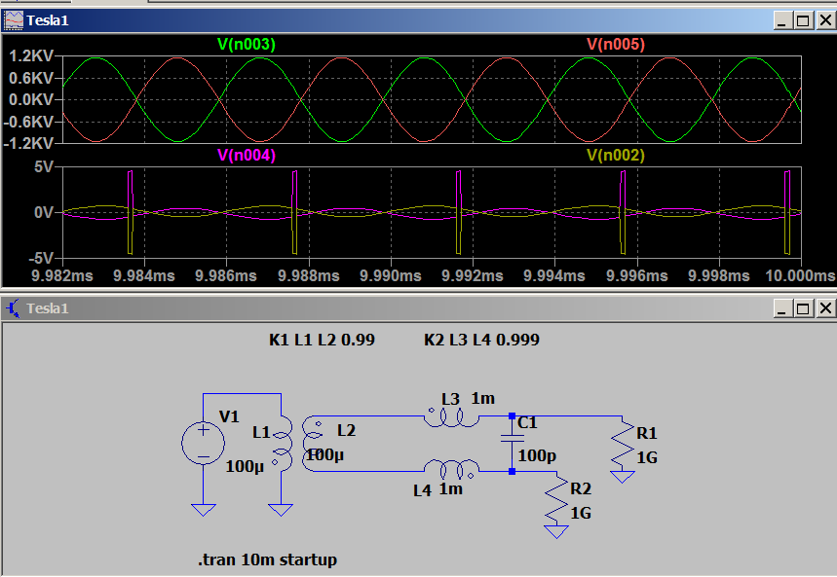
Task: Click the V(n002) trace label
Action: 615,156
